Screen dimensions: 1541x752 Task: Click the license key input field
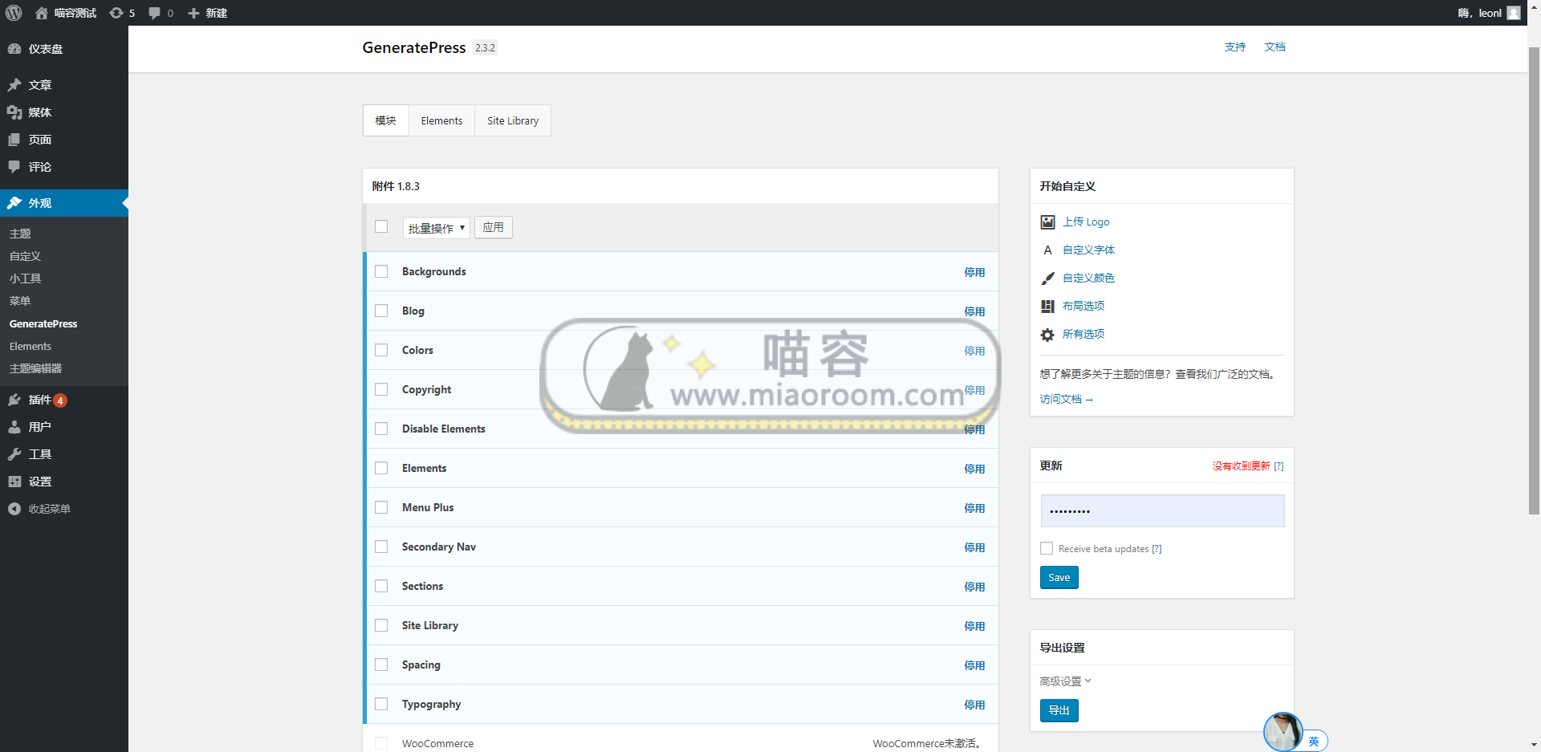click(x=1161, y=511)
